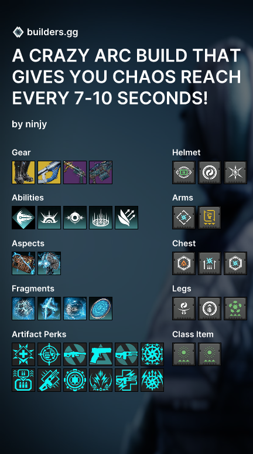Click the first class item mod
Screen dimensions: 253x454
(184, 354)
